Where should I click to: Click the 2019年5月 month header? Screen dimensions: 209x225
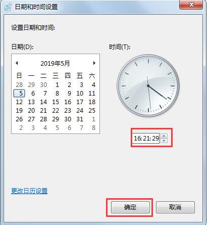55,63
